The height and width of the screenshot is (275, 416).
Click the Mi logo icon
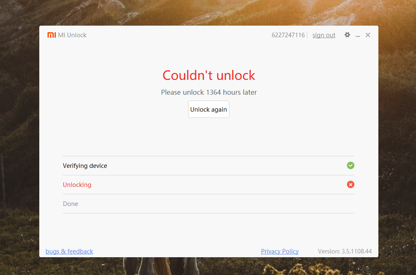coord(52,35)
